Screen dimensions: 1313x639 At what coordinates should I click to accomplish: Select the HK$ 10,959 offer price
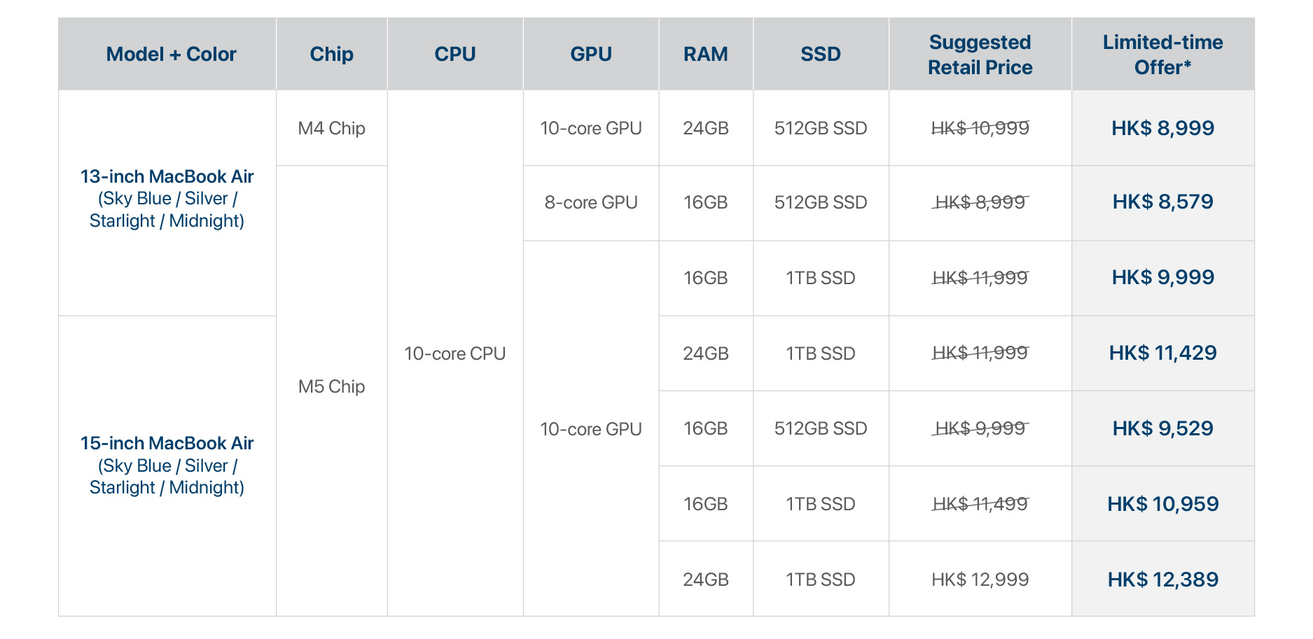tap(1162, 504)
